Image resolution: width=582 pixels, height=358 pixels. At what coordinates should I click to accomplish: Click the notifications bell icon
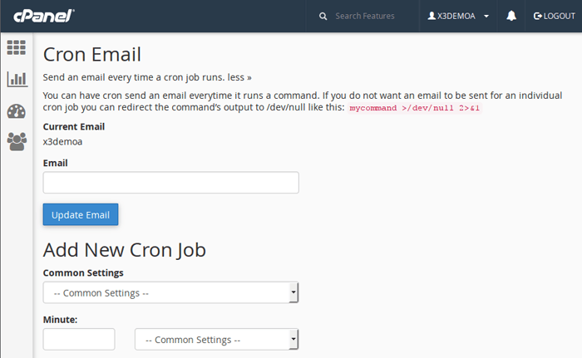(511, 16)
